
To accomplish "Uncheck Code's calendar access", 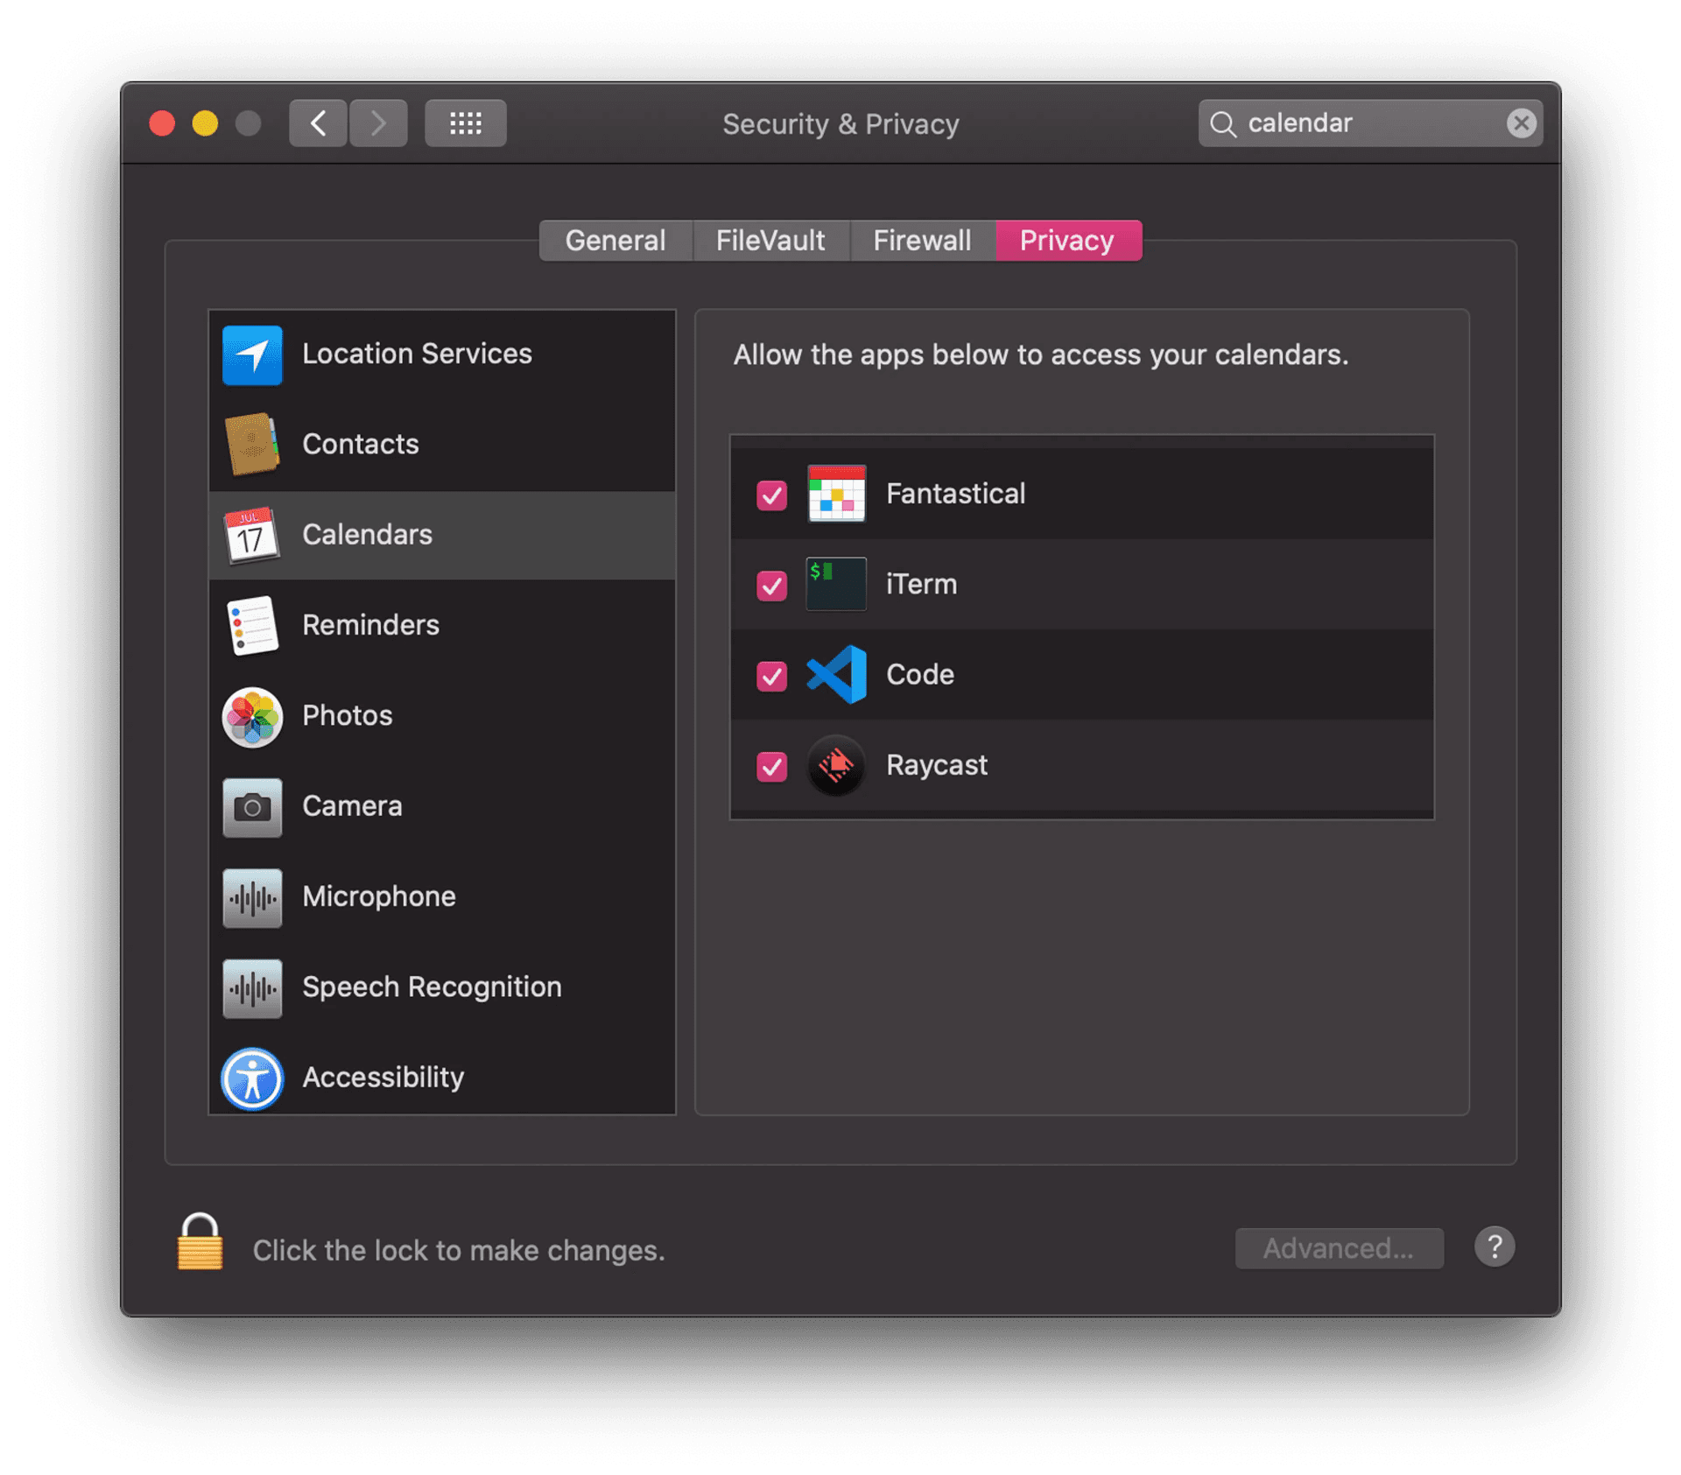I will (771, 675).
